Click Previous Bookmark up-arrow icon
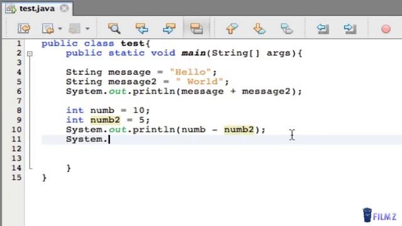 point(232,28)
